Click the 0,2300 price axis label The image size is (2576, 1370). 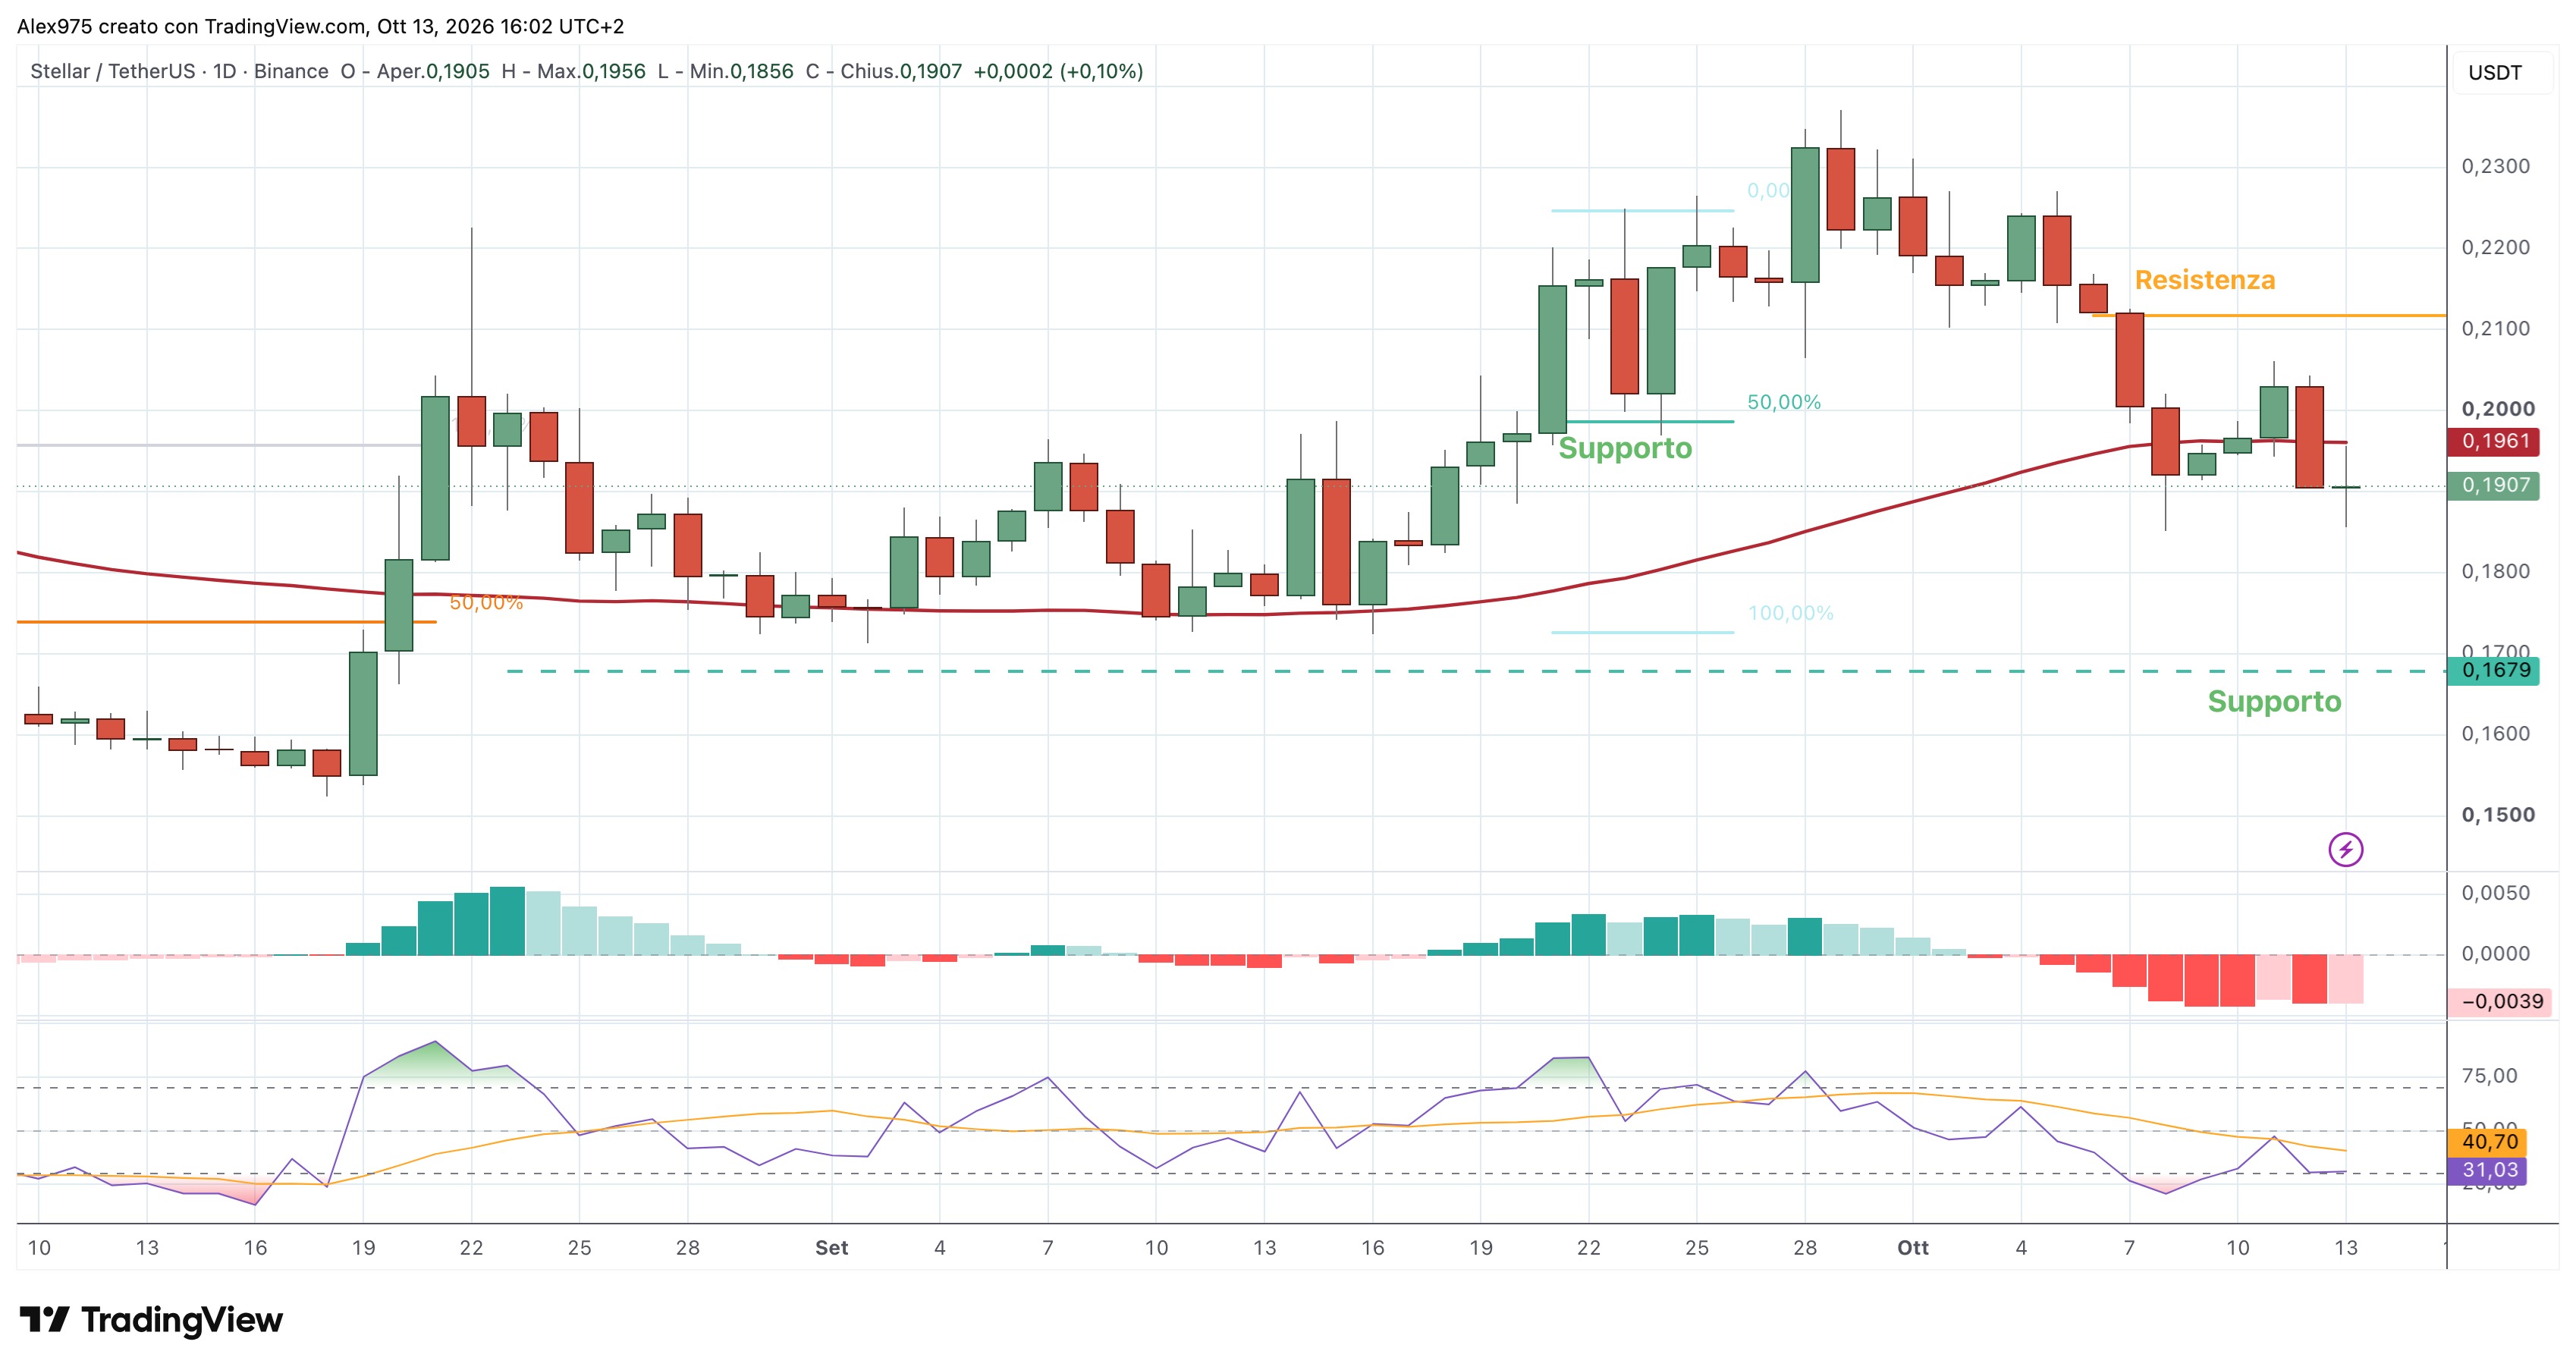[2495, 166]
